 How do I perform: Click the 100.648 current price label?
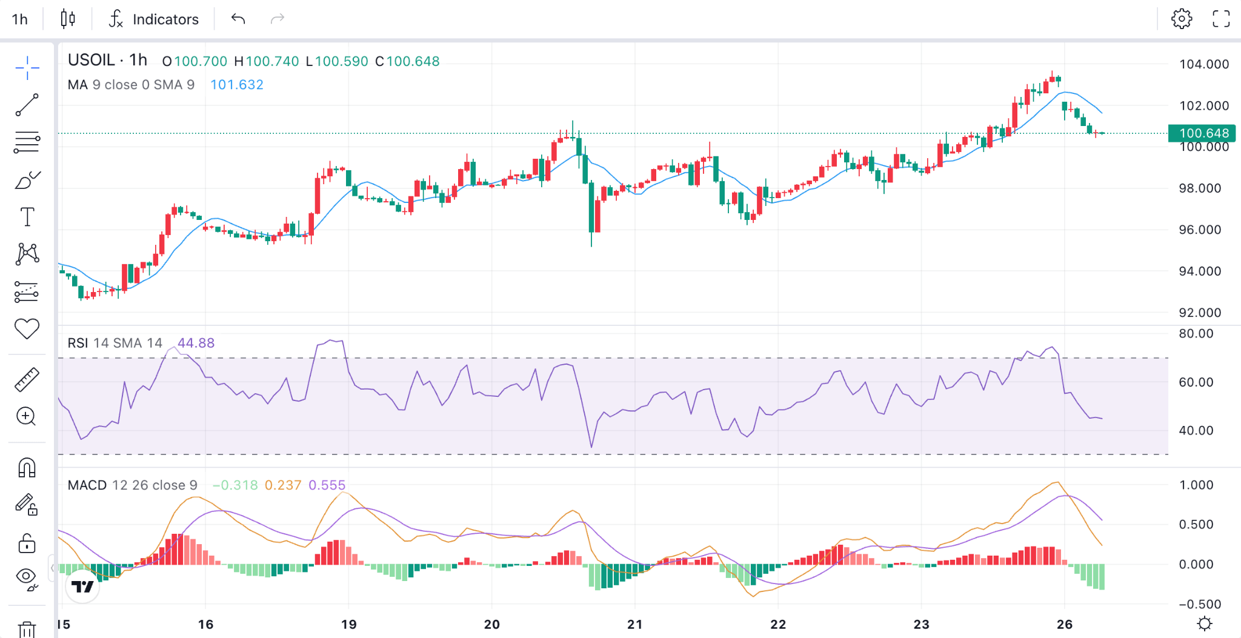click(x=1203, y=133)
